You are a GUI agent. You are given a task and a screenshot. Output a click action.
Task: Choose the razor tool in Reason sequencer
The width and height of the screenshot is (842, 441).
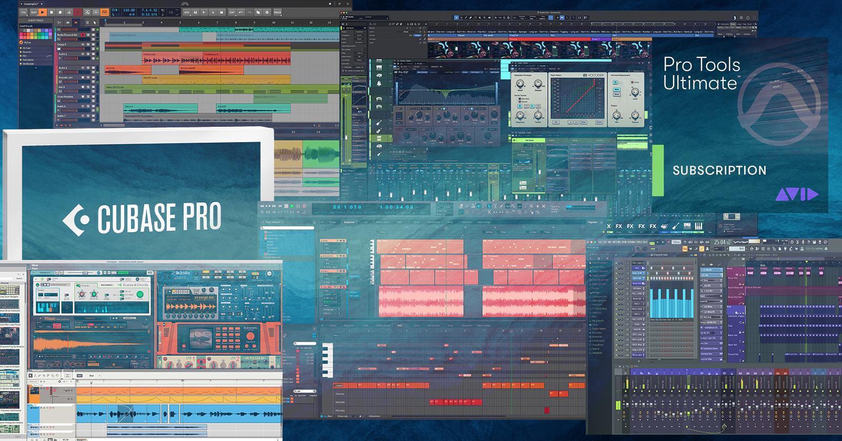coord(44,376)
